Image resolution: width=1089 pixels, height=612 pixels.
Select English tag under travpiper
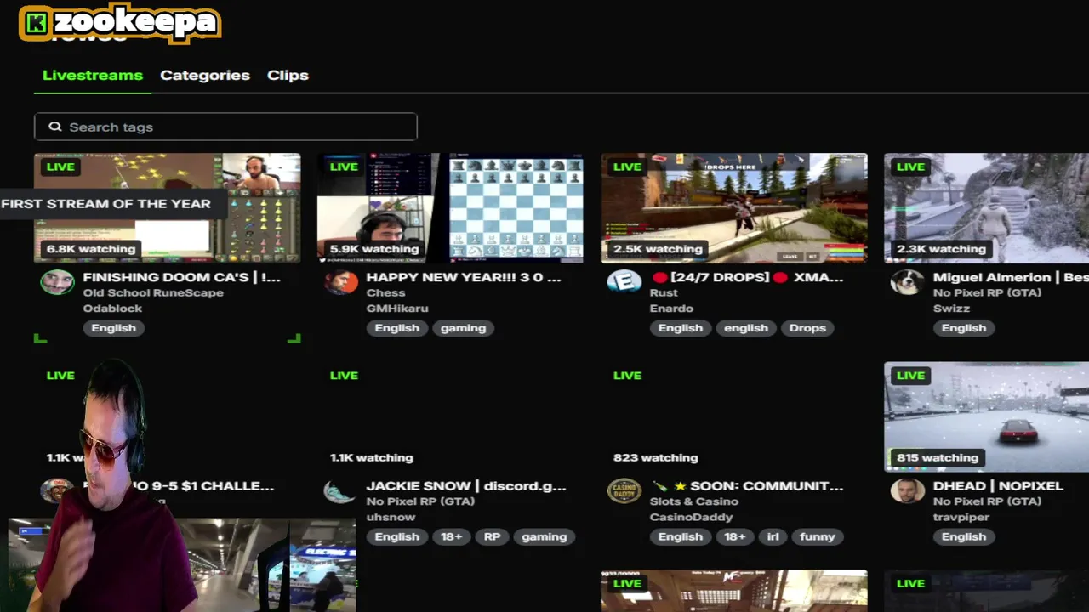point(964,536)
